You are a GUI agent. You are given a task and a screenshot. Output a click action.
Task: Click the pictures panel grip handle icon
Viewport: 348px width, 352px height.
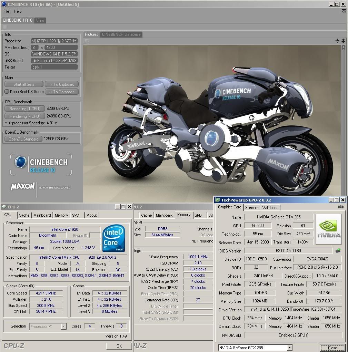[x=87, y=41]
